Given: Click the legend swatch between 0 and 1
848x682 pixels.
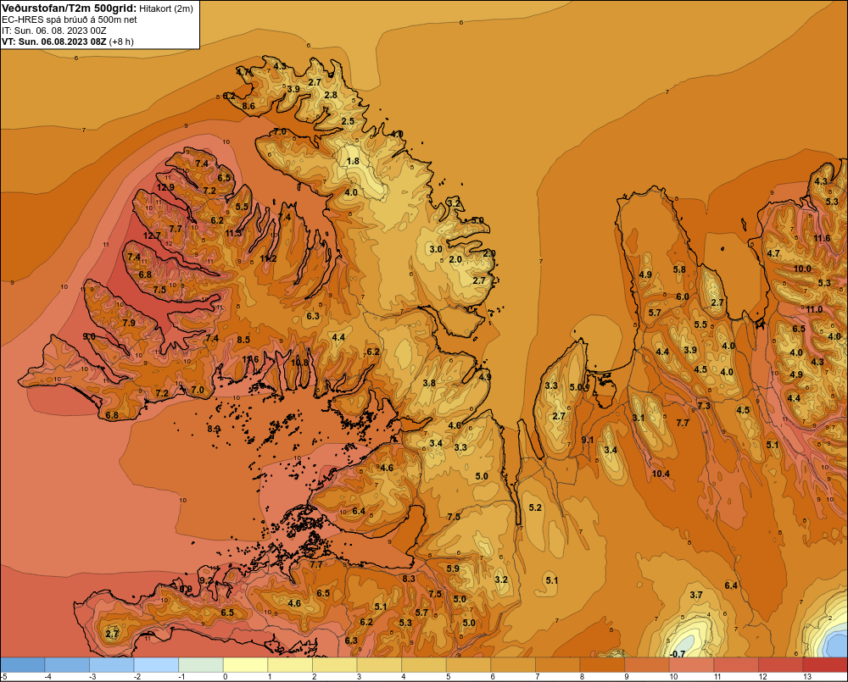Looking at the screenshot, I should [x=246, y=664].
